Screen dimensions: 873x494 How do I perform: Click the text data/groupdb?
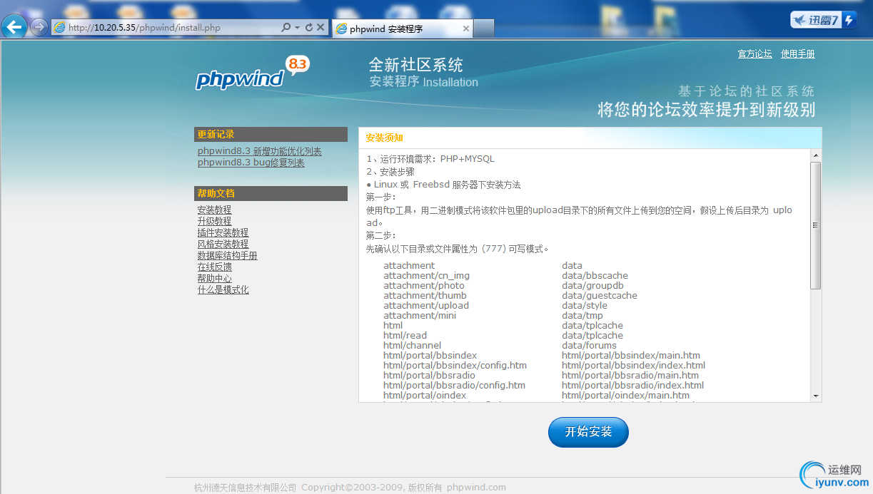[x=592, y=285]
